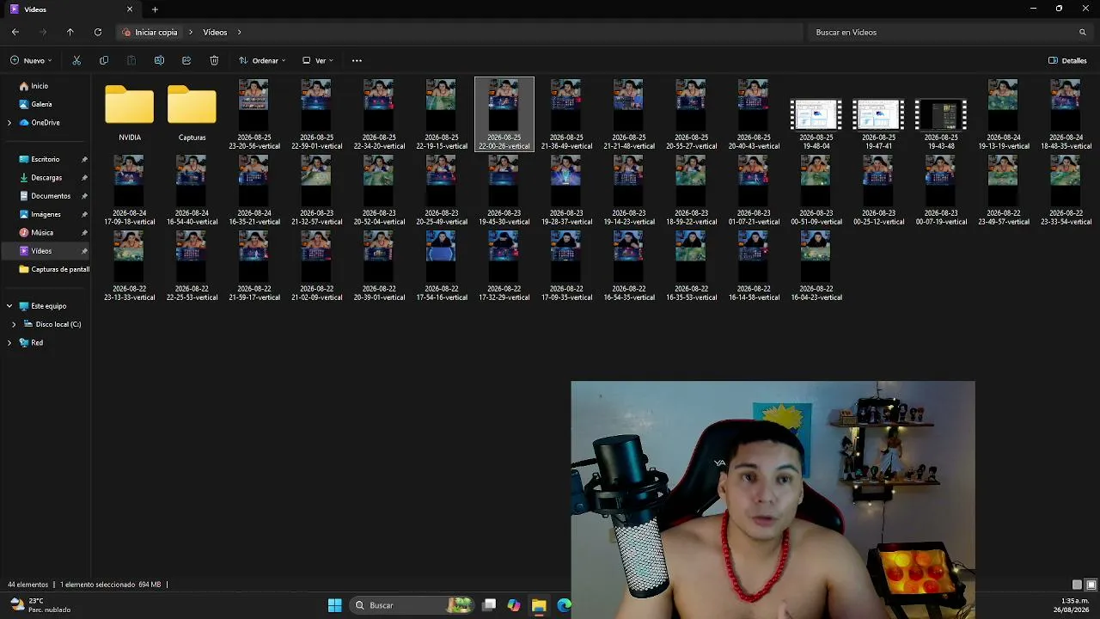1100x619 pixels.
Task: Open Copilot from the taskbar
Action: pyautogui.click(x=514, y=605)
